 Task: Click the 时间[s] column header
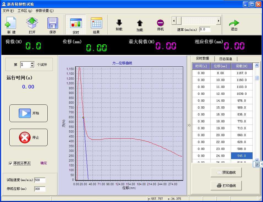[x=201, y=66]
